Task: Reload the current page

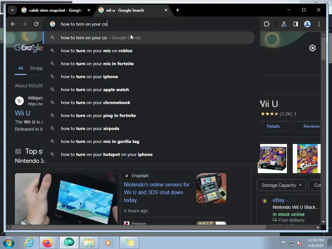Action: tap(36, 24)
